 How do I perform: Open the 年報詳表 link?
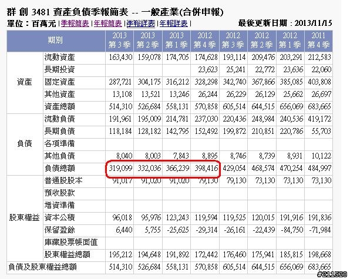tap(173, 23)
